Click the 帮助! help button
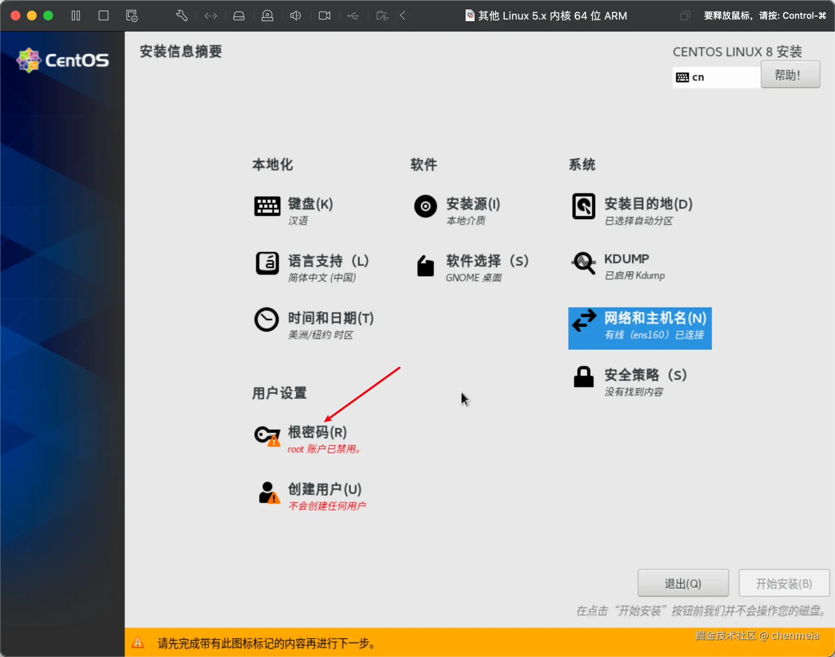This screenshot has height=657, width=835. 790,75
